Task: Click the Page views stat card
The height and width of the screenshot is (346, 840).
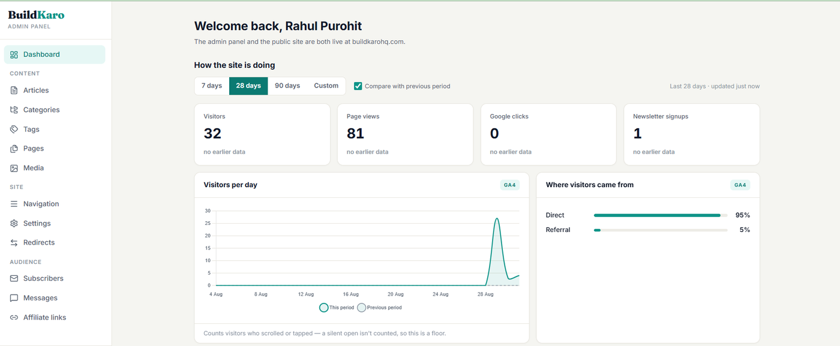Action: pos(405,134)
